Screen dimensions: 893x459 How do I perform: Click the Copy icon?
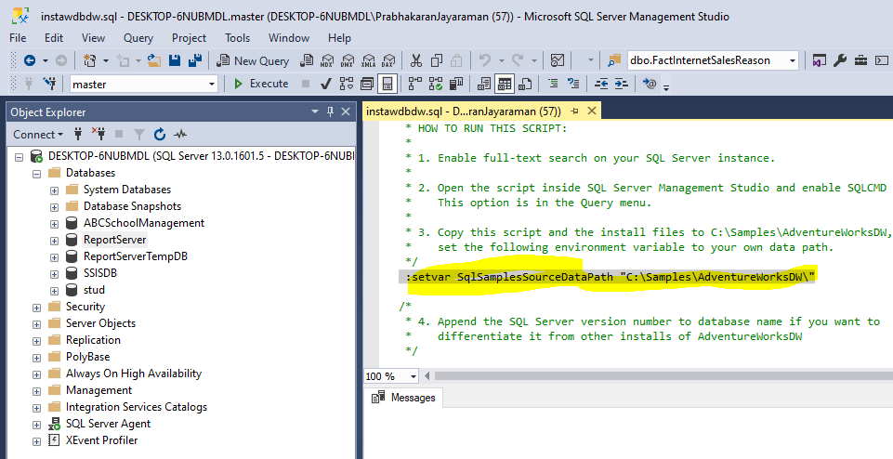tap(437, 60)
